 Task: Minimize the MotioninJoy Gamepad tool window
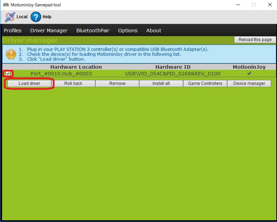pos(238,5)
